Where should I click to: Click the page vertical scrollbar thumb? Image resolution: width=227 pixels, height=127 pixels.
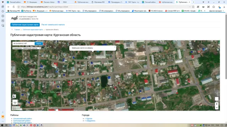point(226,46)
